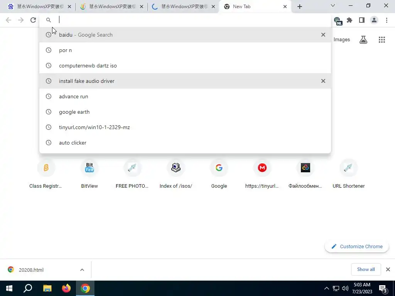Open Google apps grid icon
Screen dimensions: 395x296
382,40
